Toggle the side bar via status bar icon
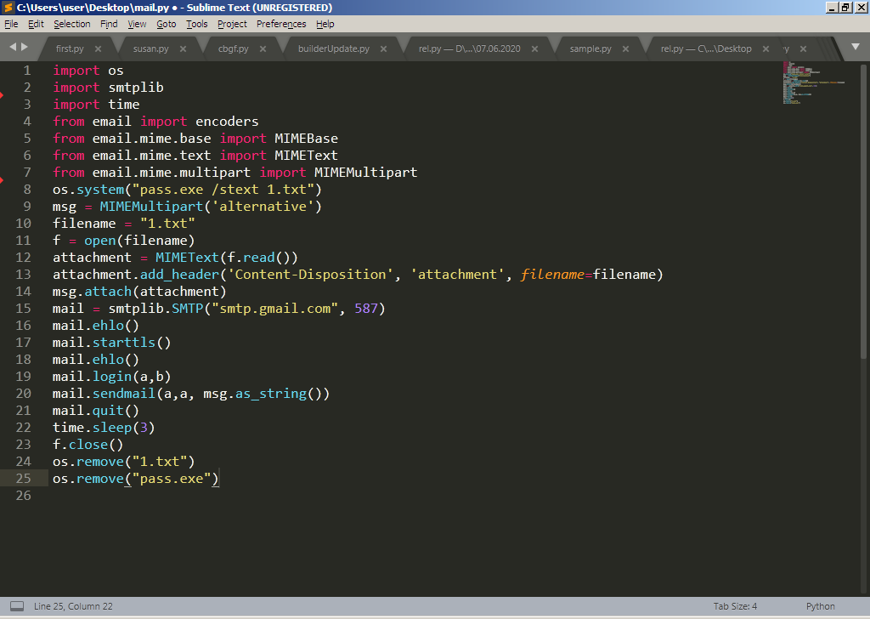Screen dimensions: 870x619 (17, 606)
